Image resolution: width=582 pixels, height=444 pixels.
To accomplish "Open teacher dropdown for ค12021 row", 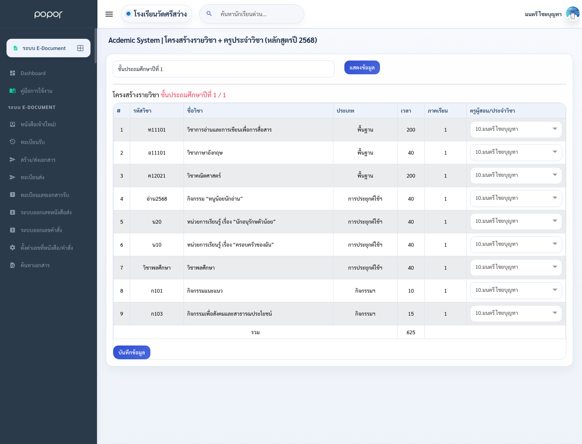I will [x=516, y=176].
